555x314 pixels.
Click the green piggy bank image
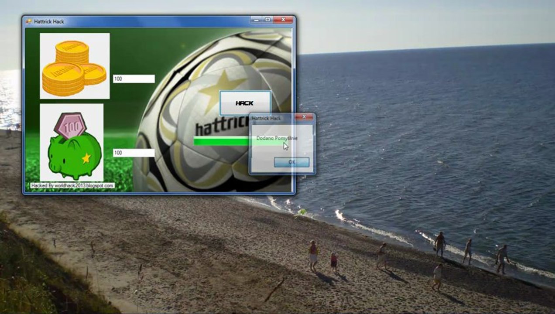tap(72, 142)
